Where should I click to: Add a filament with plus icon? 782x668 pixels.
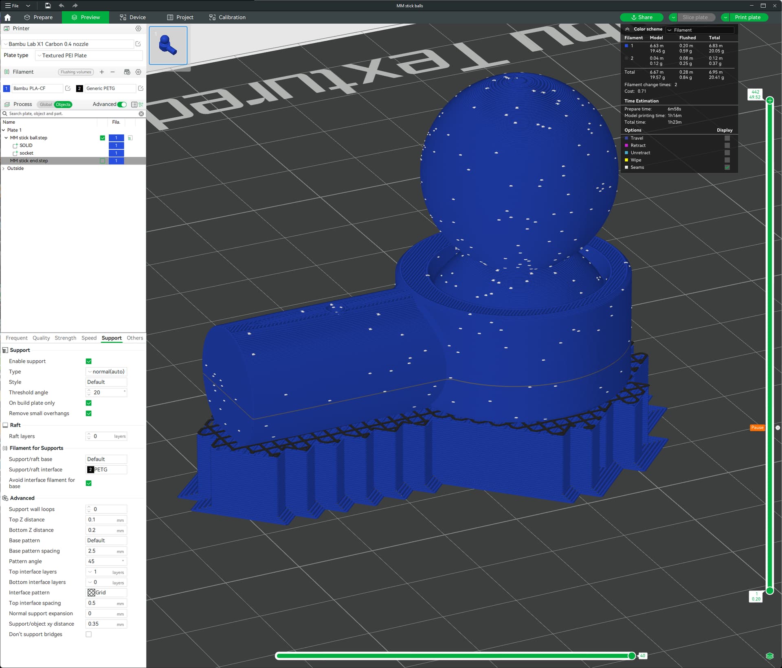click(x=102, y=72)
